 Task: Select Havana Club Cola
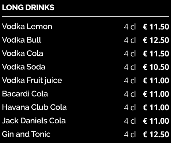click(34, 107)
